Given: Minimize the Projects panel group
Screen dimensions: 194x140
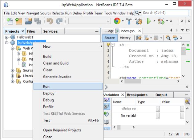Looking at the screenshot, I should pos(97,31).
